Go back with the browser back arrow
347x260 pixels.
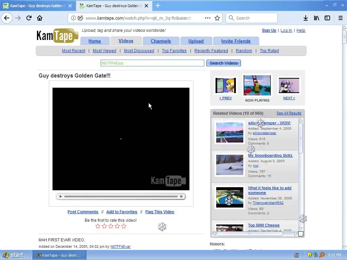tap(7, 18)
